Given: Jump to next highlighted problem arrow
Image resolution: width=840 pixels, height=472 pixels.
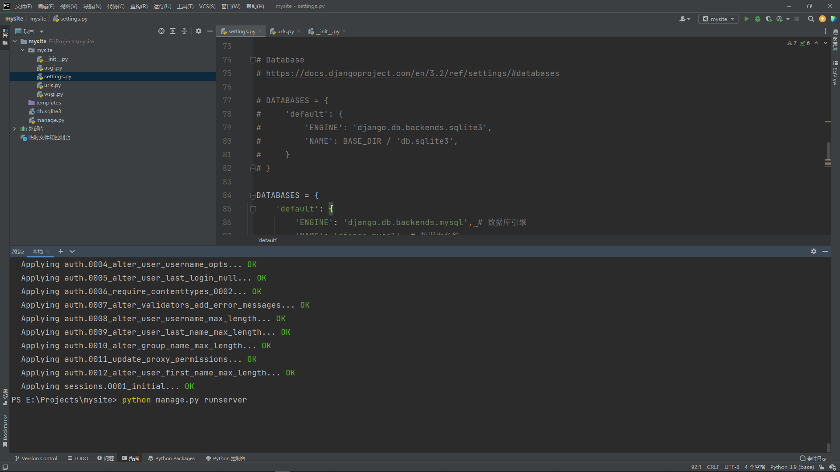Looking at the screenshot, I should [826, 43].
